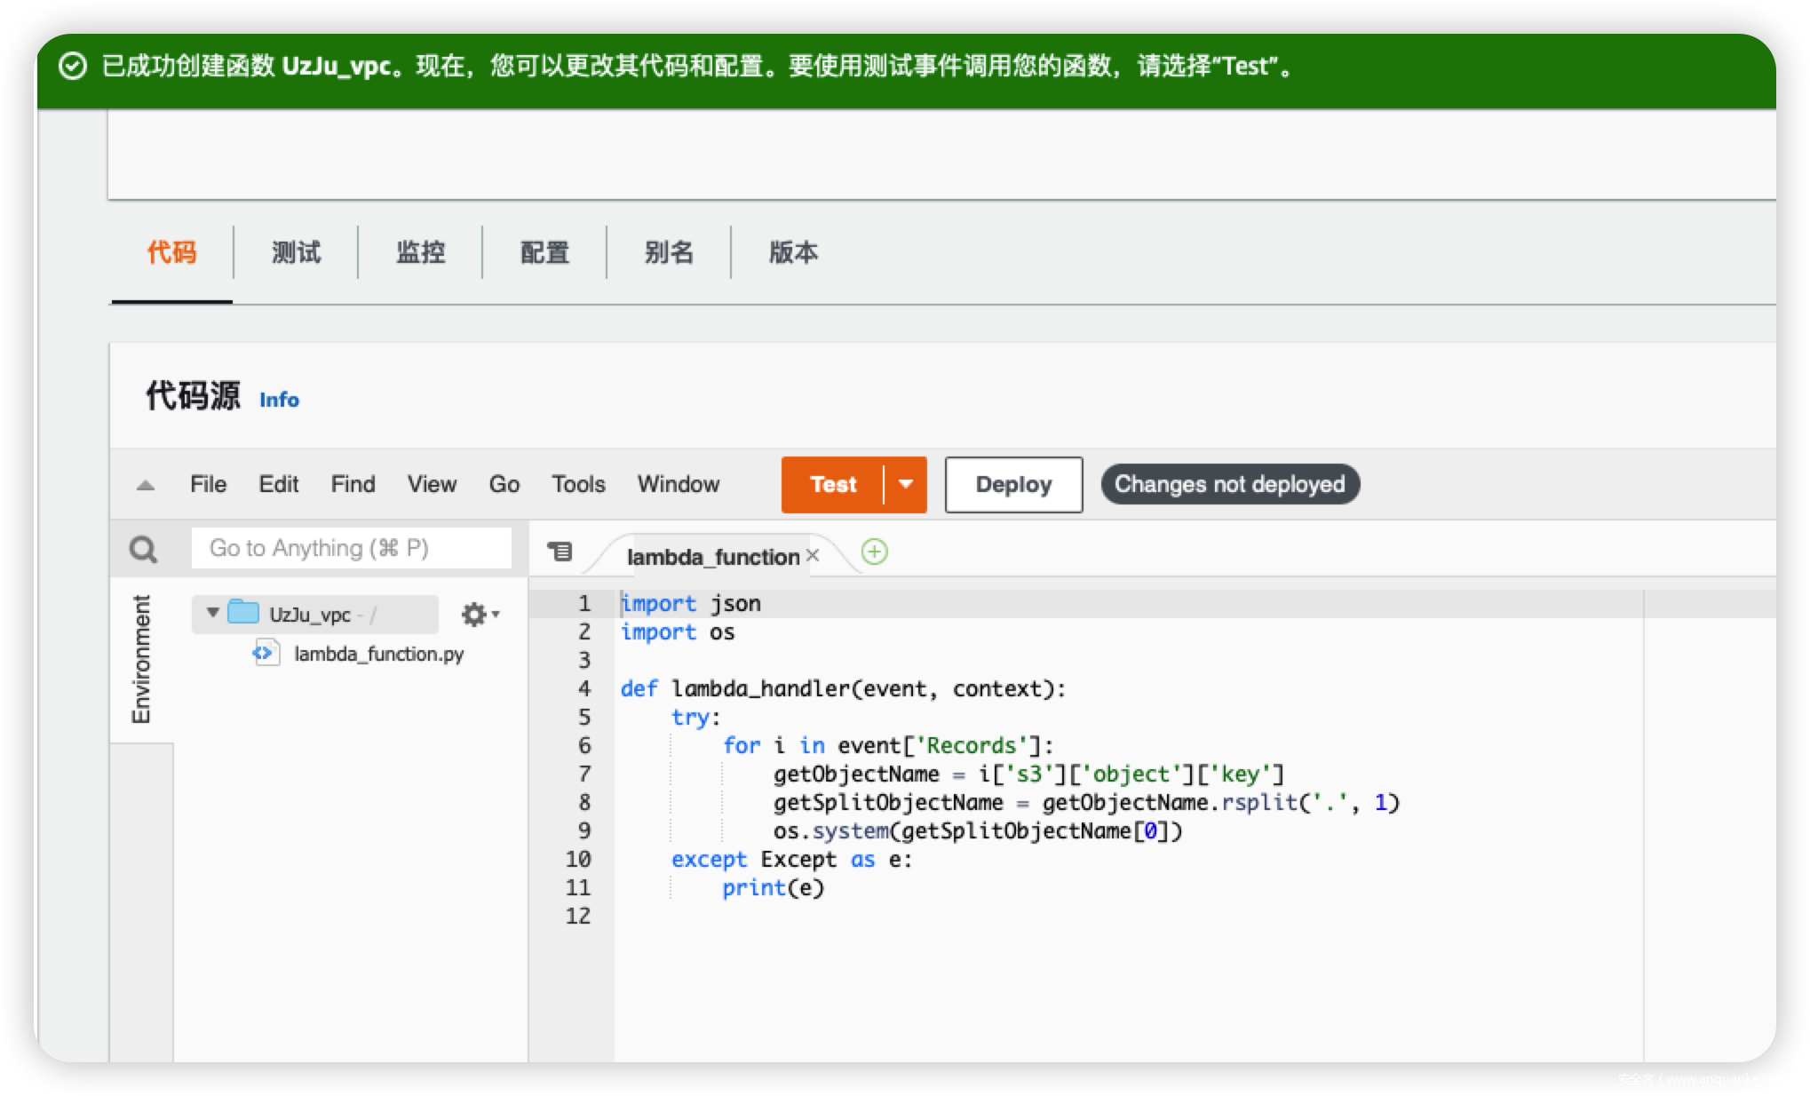Click the add new tab plus icon
Viewport: 1810px width, 1096px height.
pyautogui.click(x=874, y=552)
